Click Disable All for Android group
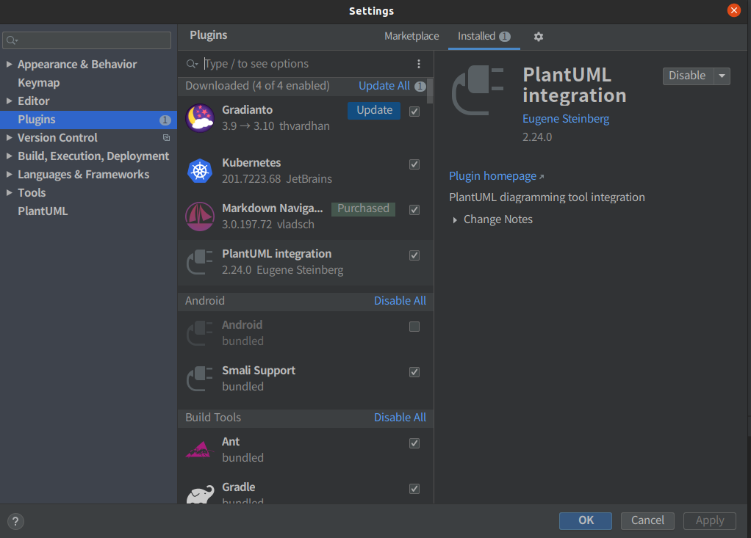 (400, 301)
